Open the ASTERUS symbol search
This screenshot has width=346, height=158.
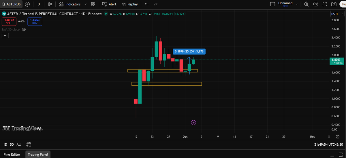[11, 4]
